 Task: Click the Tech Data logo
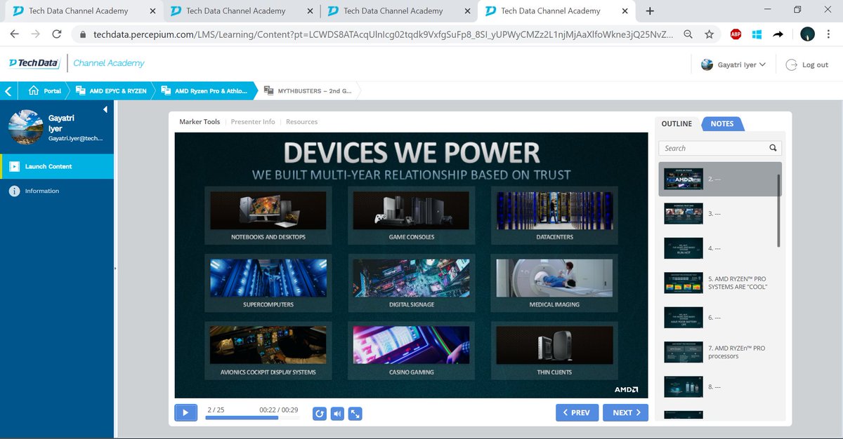[34, 63]
